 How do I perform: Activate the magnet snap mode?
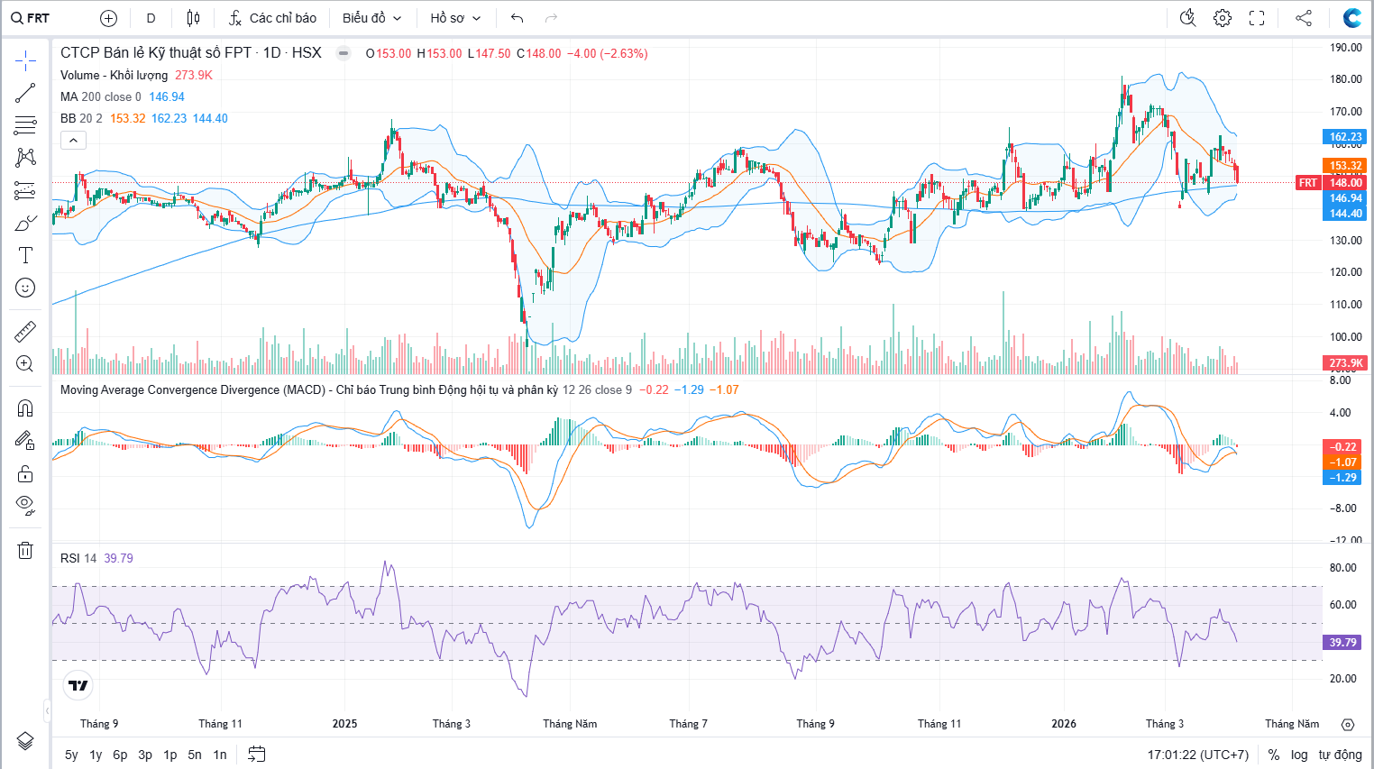click(x=25, y=408)
